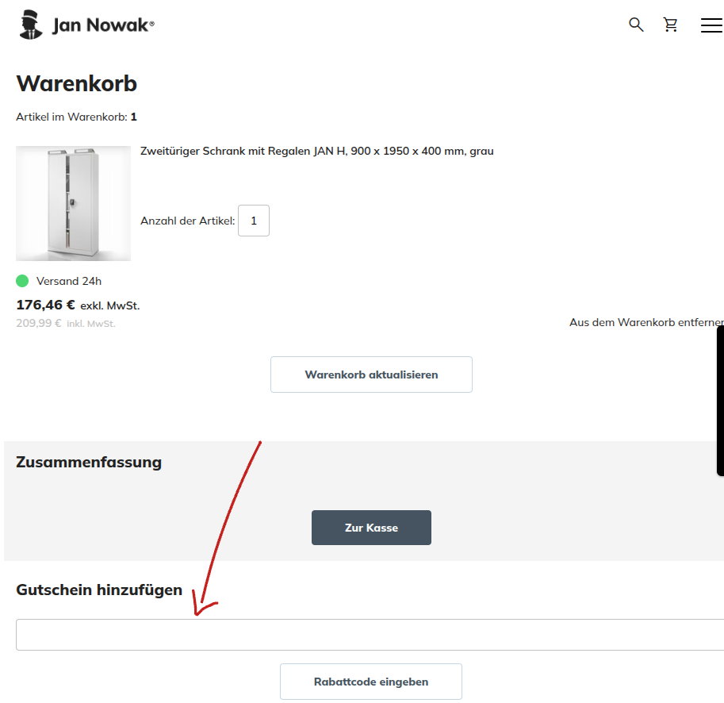The width and height of the screenshot is (724, 703).
Task: Click the Warenkorb aktualisieren button
Action: (371, 374)
